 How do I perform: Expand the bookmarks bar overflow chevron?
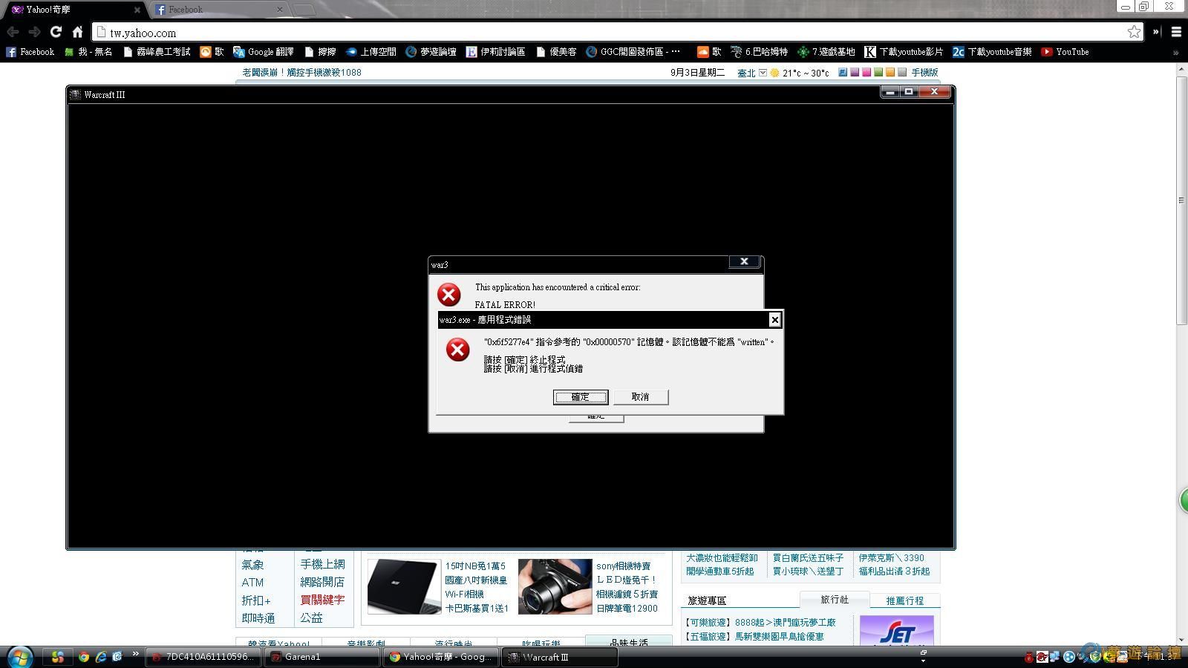click(x=1175, y=53)
